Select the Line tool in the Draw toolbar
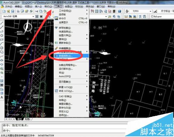The image size is (174, 137). (2, 23)
